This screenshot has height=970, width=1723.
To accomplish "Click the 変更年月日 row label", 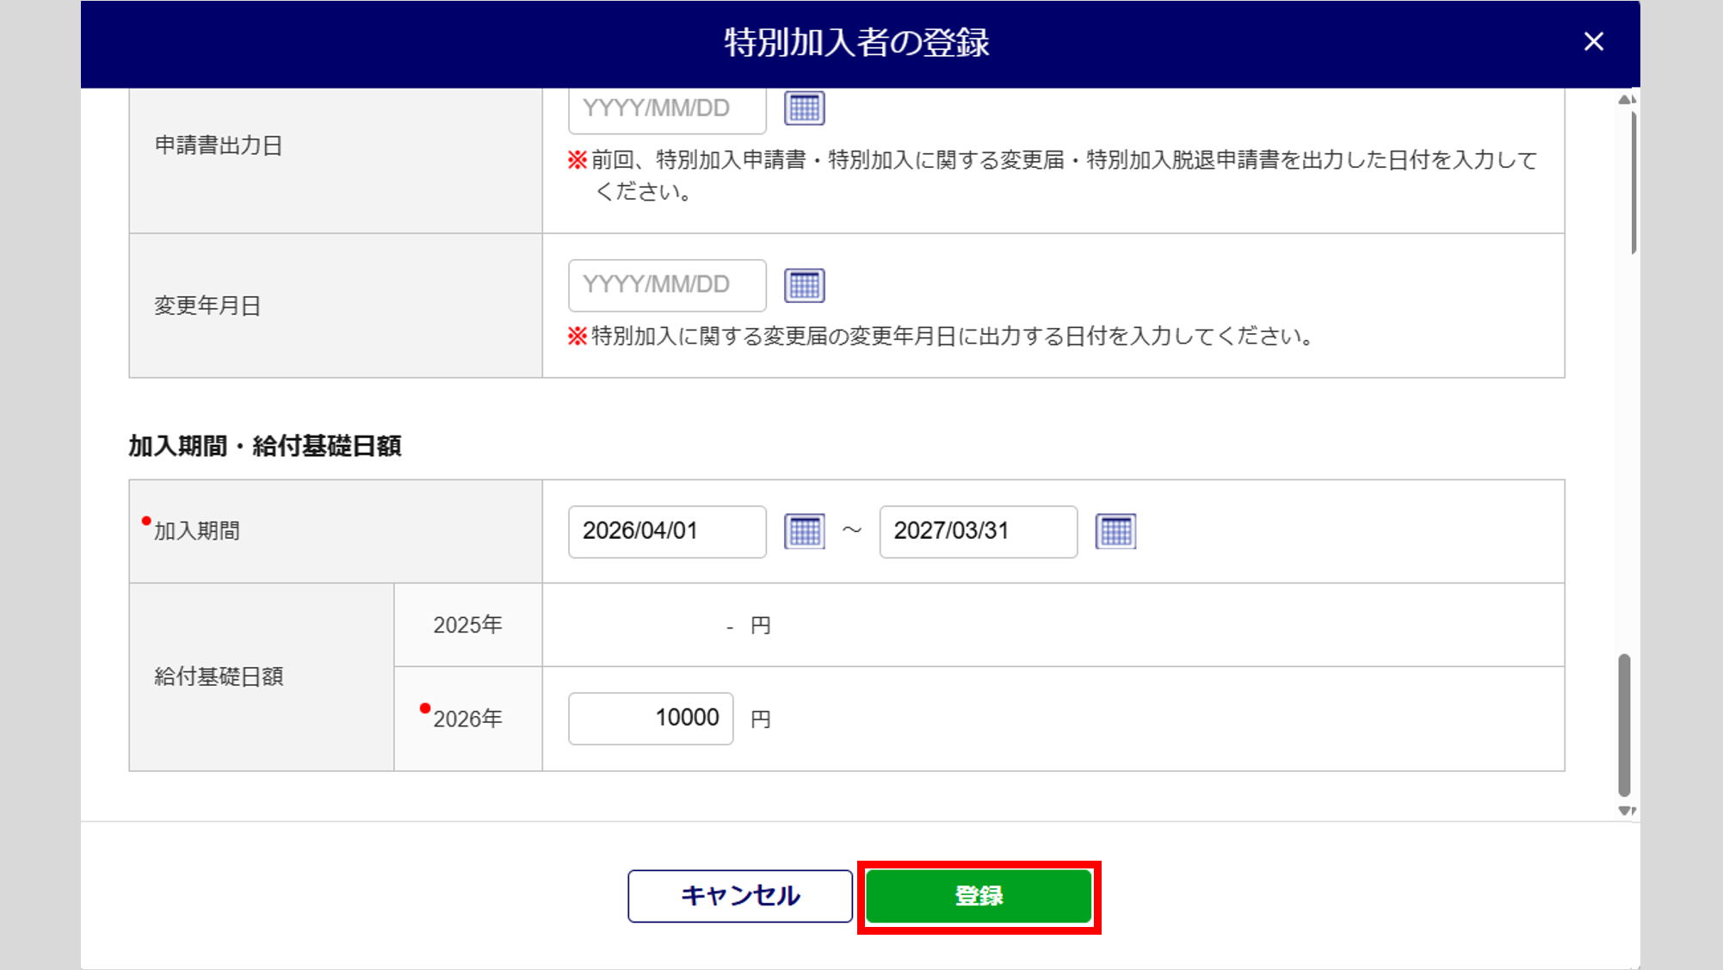I will (x=207, y=306).
